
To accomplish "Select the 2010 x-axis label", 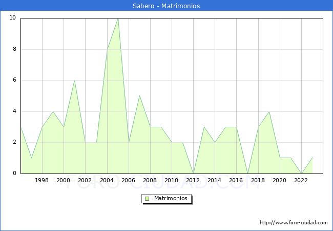I will (x=172, y=181).
